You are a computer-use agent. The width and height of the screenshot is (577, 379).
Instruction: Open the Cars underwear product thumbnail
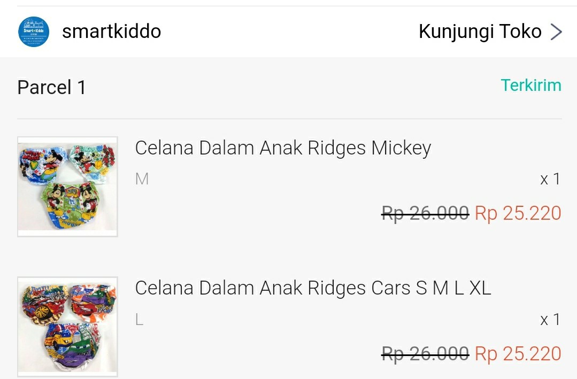[67, 327]
